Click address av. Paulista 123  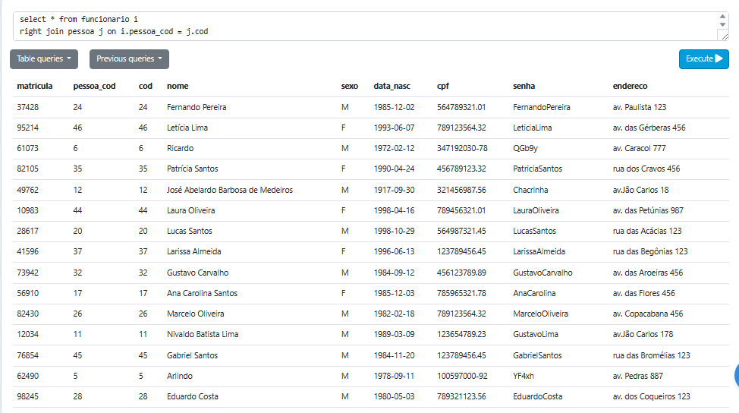click(639, 107)
